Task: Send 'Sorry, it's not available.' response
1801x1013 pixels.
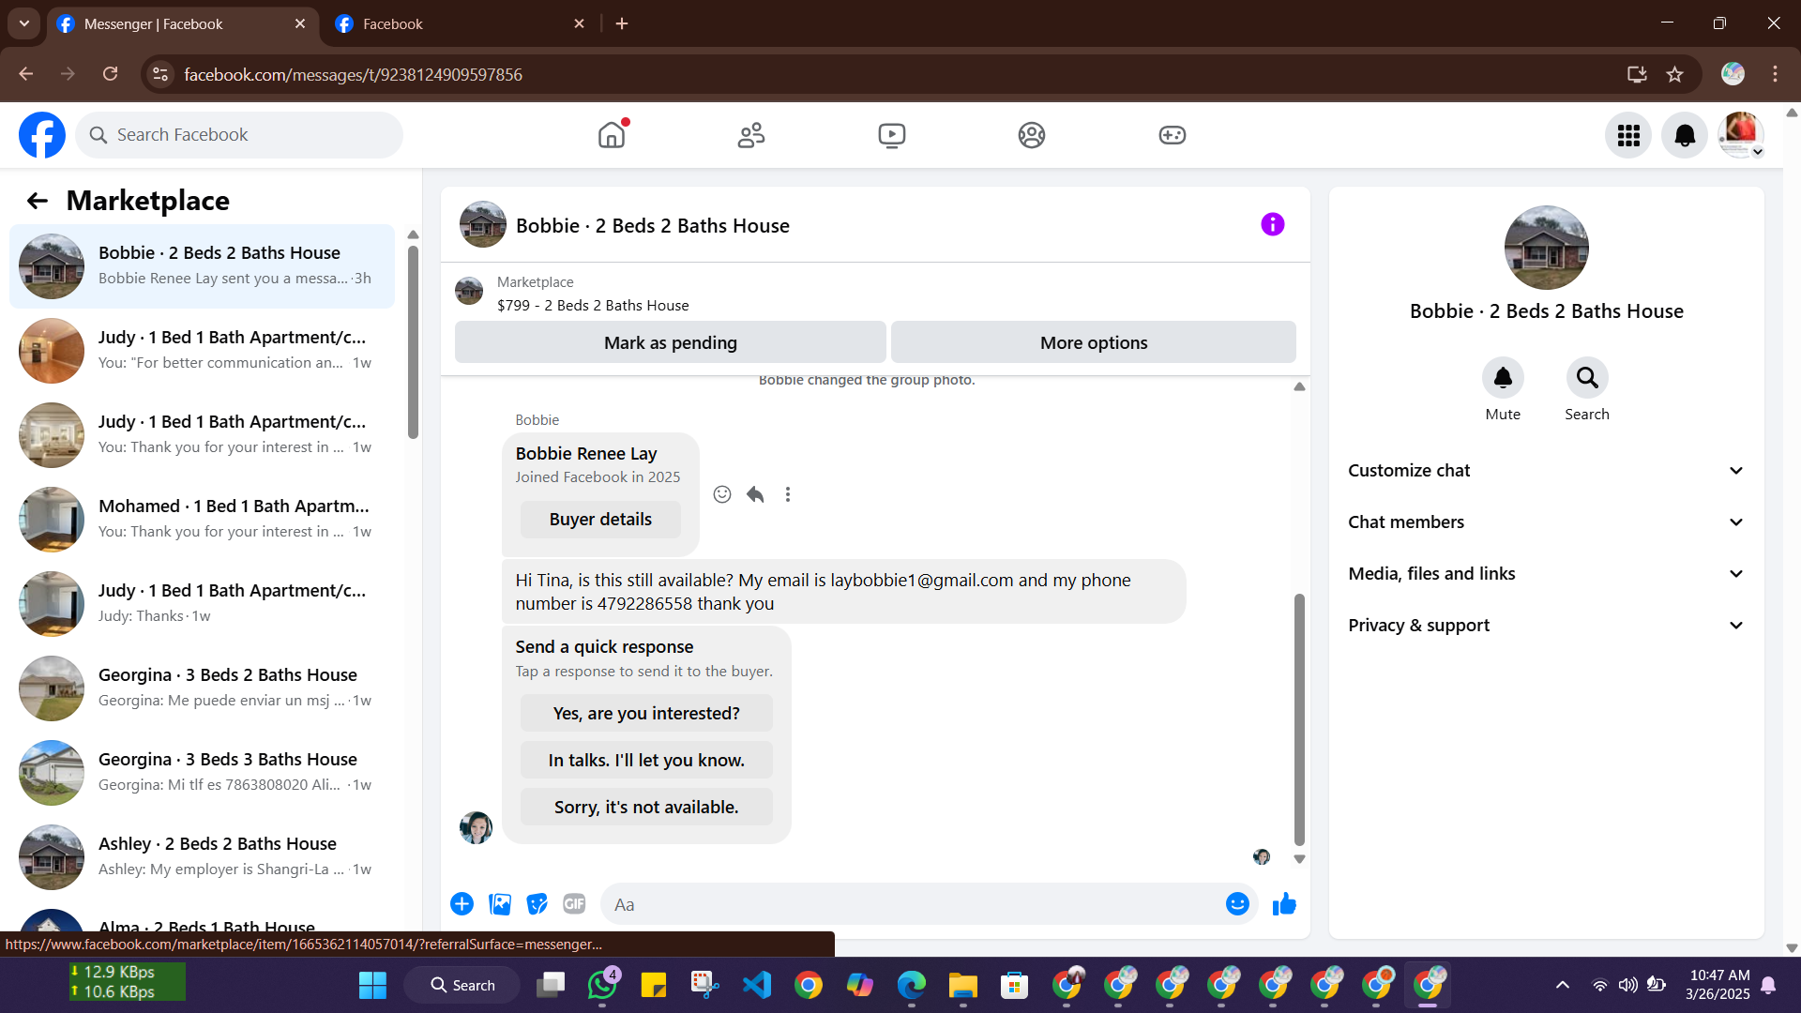Action: click(646, 807)
